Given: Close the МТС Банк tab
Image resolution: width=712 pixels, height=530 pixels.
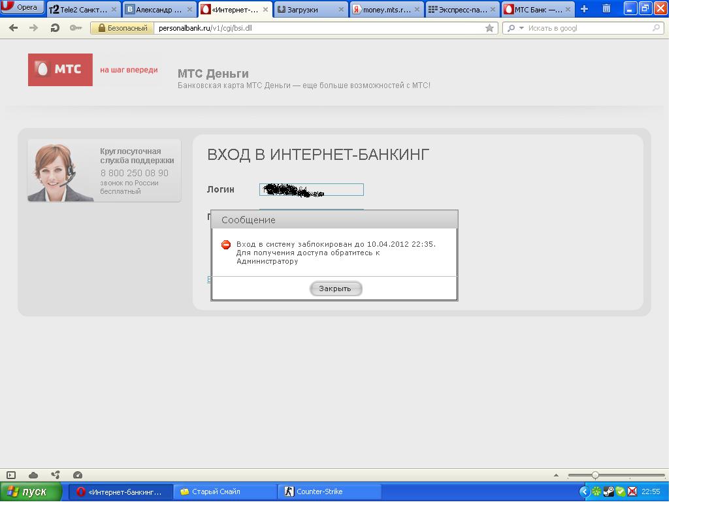Looking at the screenshot, I should pyautogui.click(x=568, y=10).
